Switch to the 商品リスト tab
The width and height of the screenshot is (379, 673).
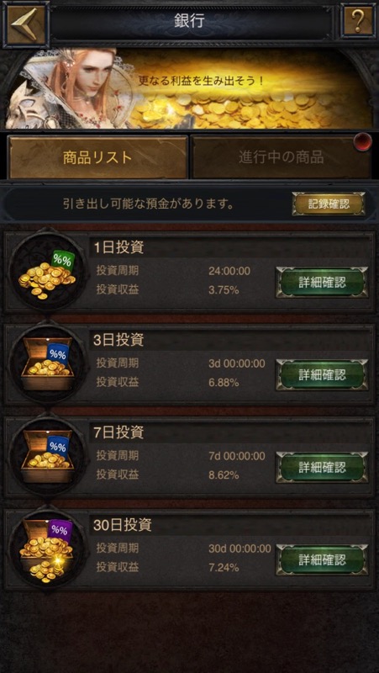point(97,157)
